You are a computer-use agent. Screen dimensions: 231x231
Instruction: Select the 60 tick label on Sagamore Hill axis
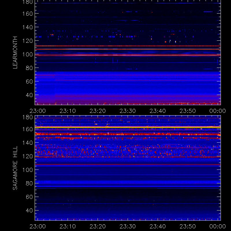[x=29, y=197]
